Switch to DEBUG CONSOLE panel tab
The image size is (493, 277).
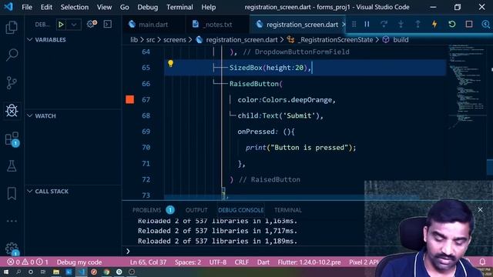tap(241, 210)
